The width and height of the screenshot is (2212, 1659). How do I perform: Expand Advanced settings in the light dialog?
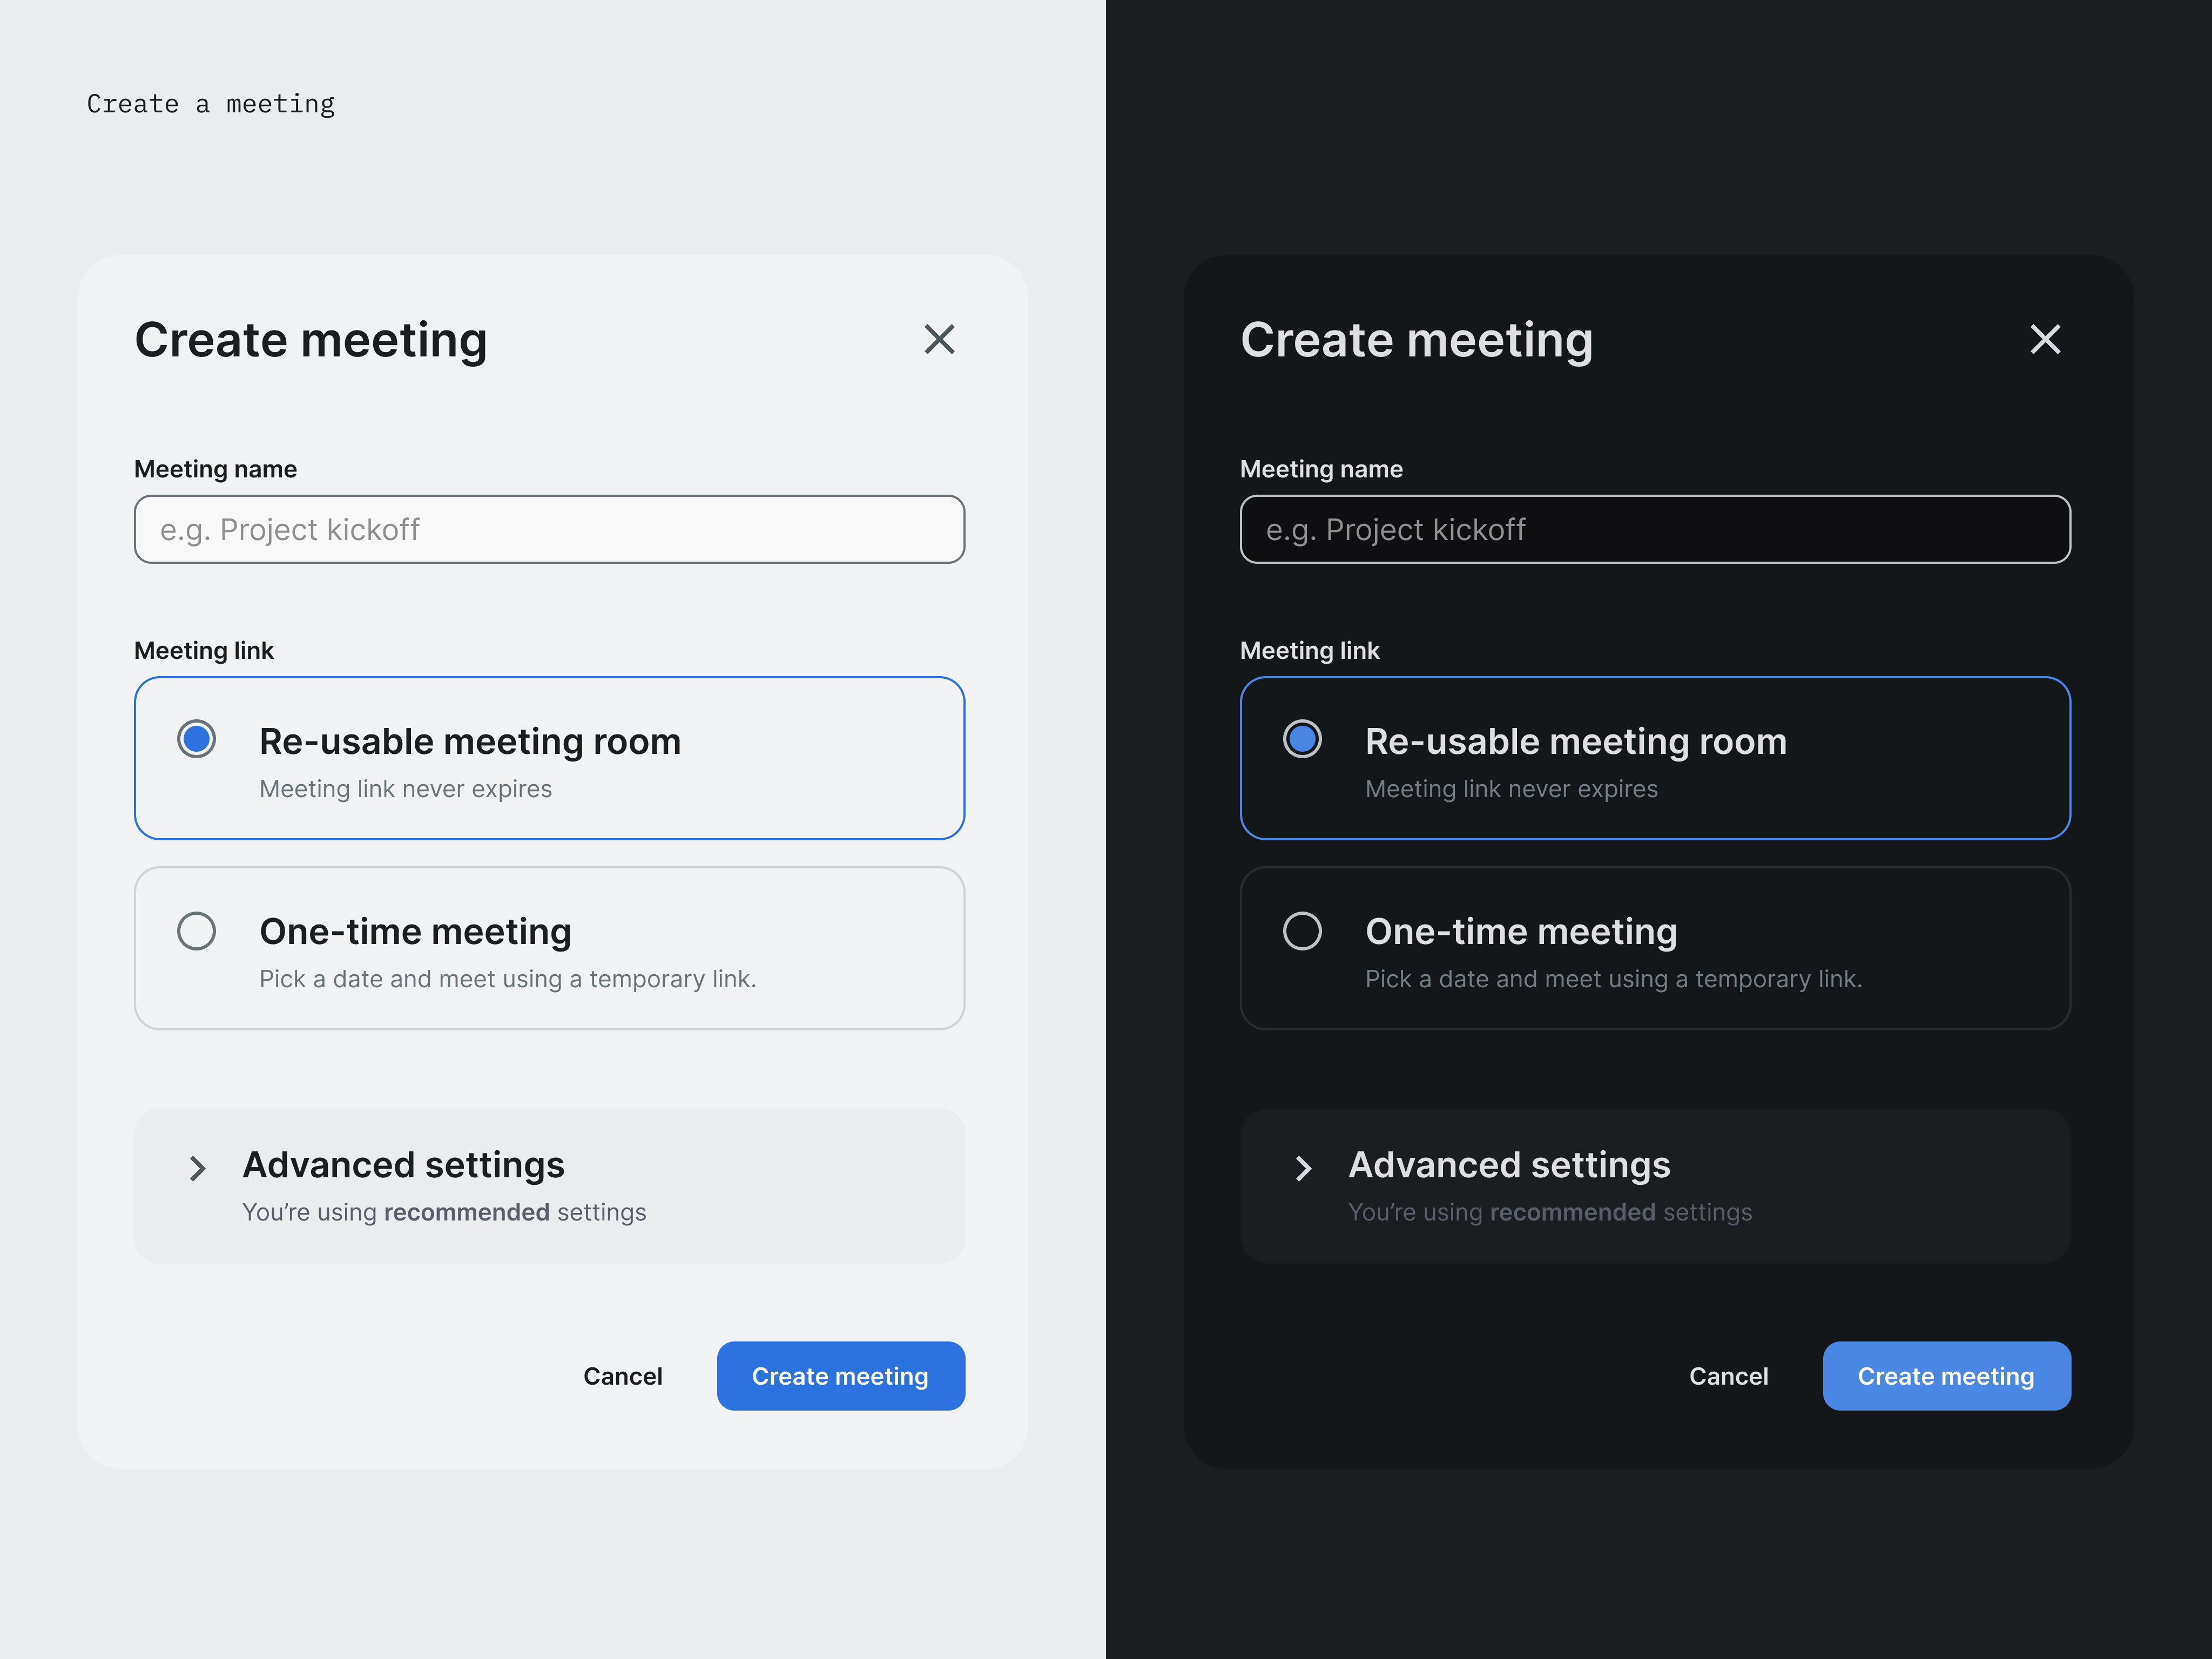click(548, 1185)
